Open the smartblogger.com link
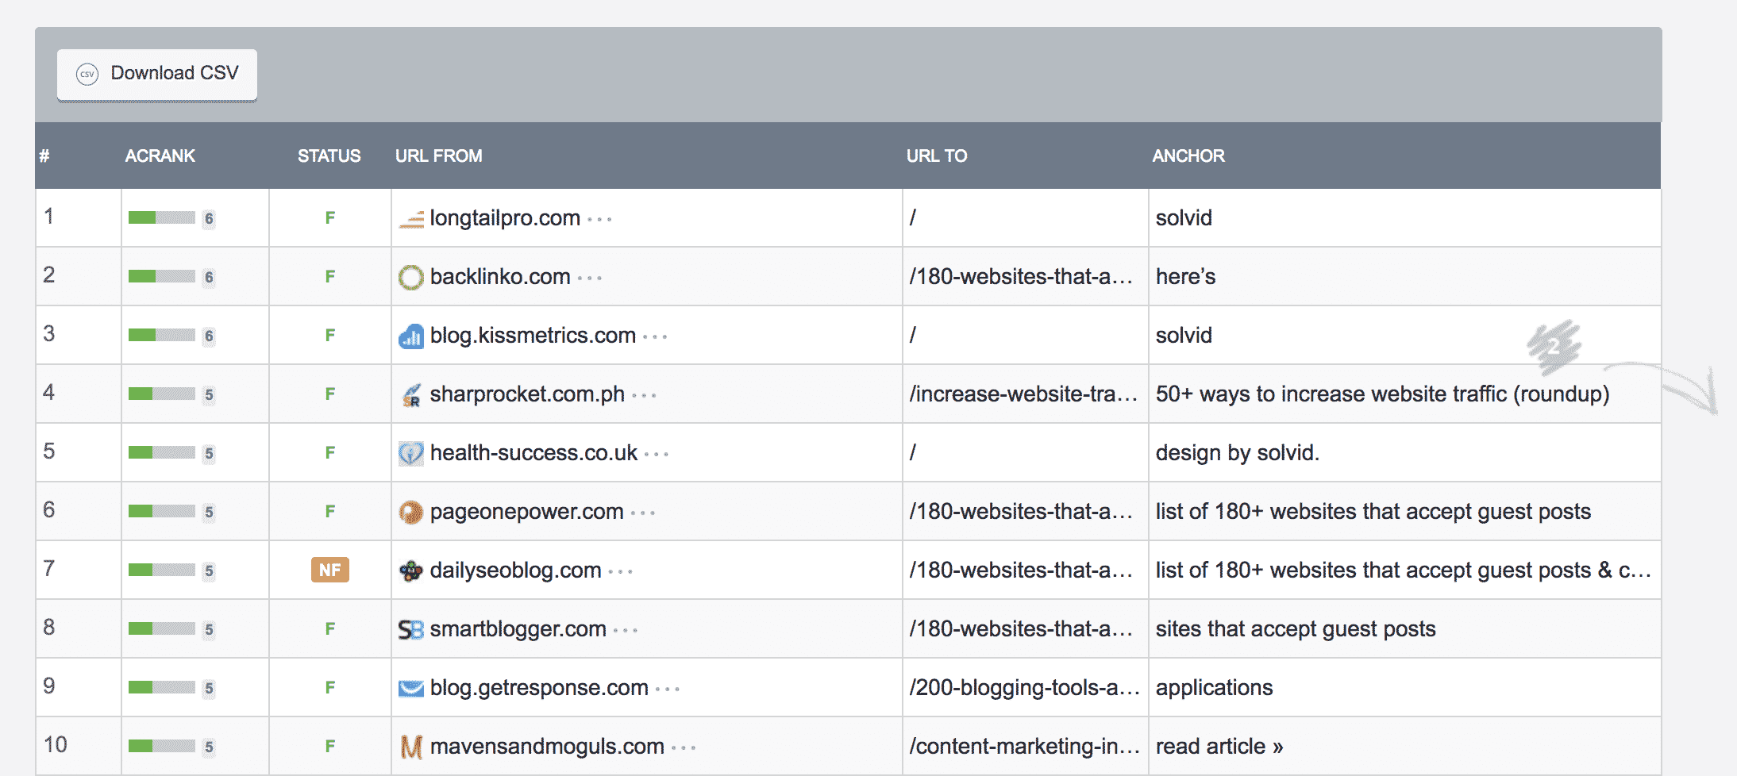The width and height of the screenshot is (1737, 776). coord(518,629)
